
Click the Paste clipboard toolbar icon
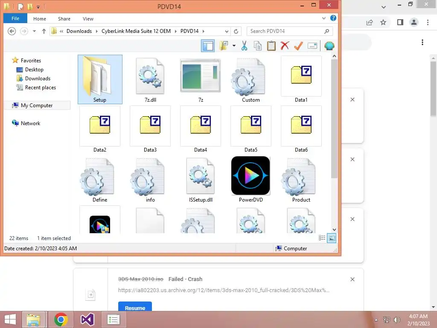coord(271,46)
